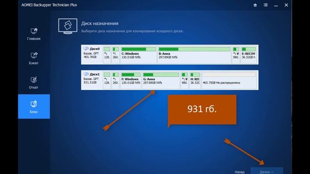Open the title bar menu list icon
This screenshot has width=310, height=174.
[x=265, y=5]
